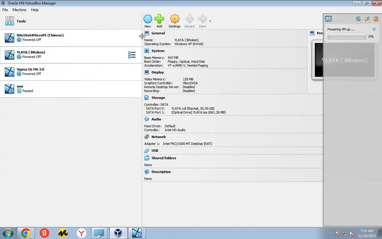Click the Network section adapter icon

[147, 137]
